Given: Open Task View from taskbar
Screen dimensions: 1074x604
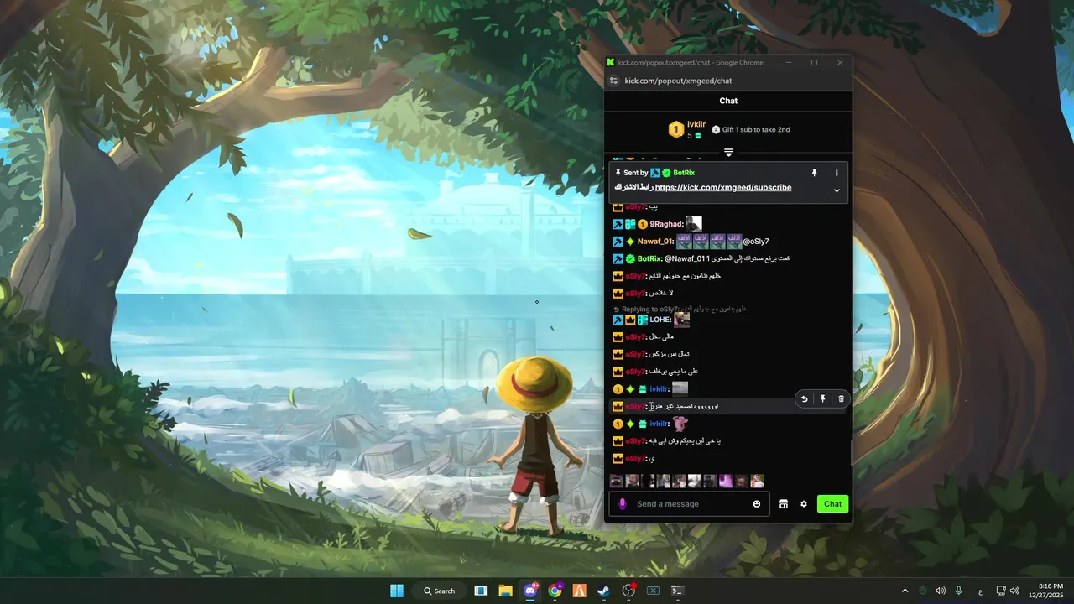Looking at the screenshot, I should pyautogui.click(x=481, y=591).
